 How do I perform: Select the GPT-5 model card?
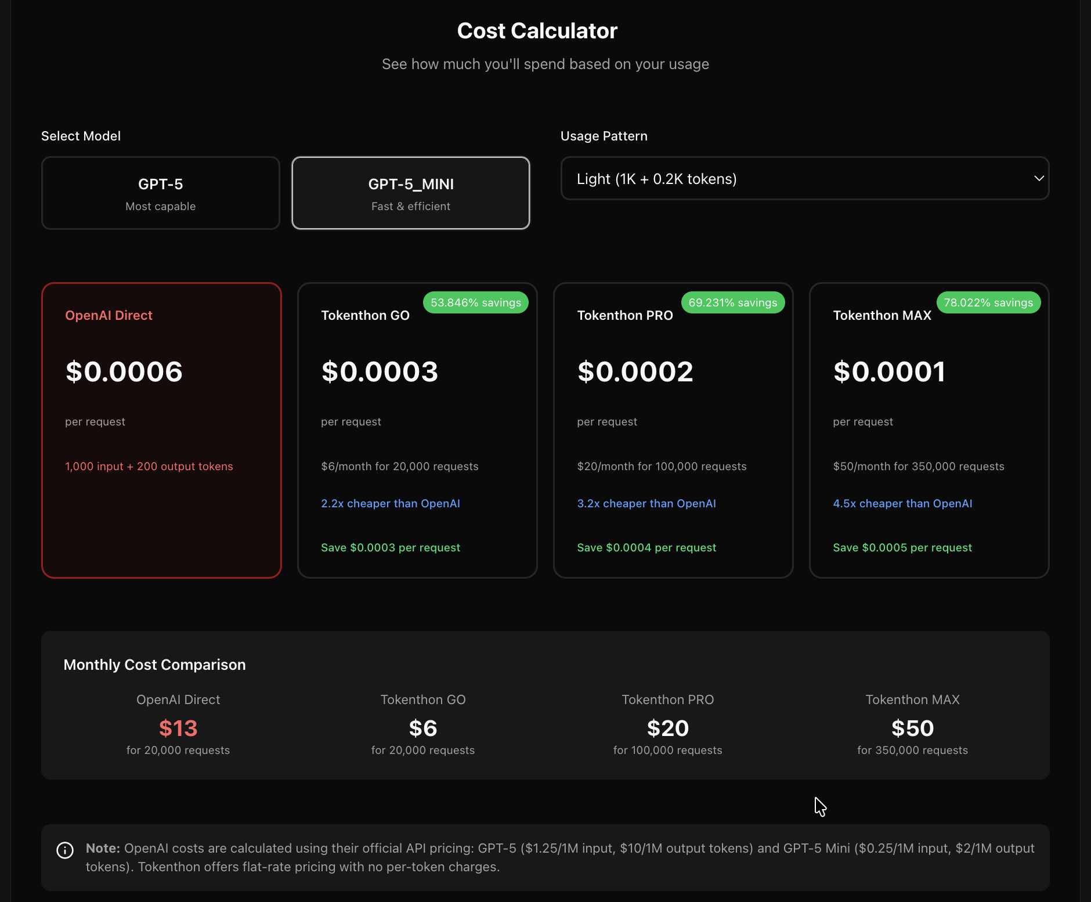tap(161, 193)
